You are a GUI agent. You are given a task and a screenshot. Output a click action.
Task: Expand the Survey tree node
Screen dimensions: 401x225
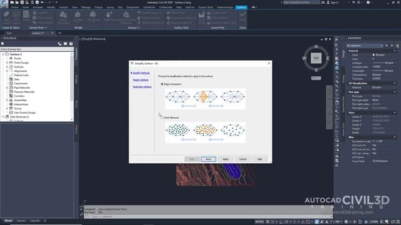[x=7, y=108]
